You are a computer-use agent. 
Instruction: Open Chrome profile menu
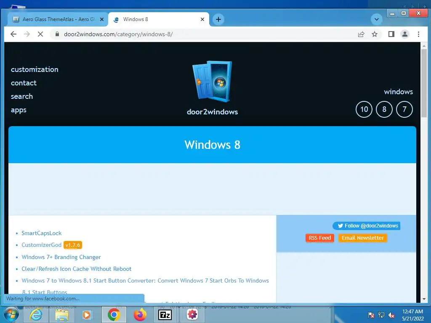(404, 34)
